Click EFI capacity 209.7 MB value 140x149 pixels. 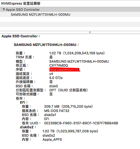tap(68, 106)
